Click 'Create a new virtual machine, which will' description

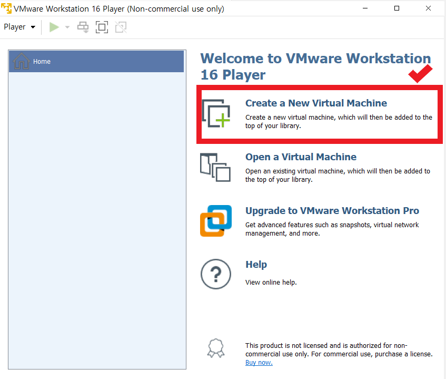(x=339, y=122)
